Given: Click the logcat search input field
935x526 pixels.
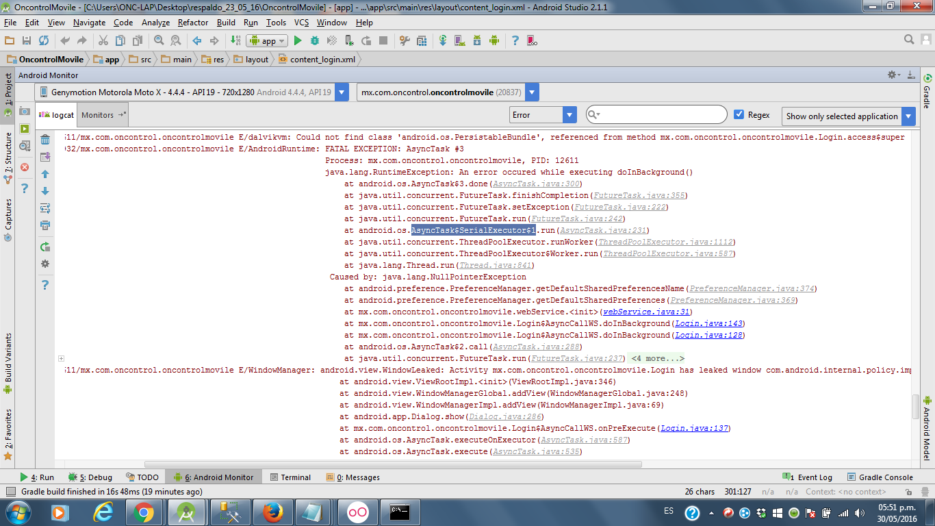Looking at the screenshot, I should click(x=656, y=114).
